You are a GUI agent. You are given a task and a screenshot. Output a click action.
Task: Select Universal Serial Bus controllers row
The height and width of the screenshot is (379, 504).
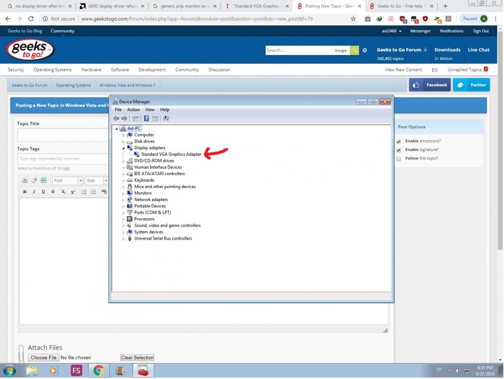point(163,238)
